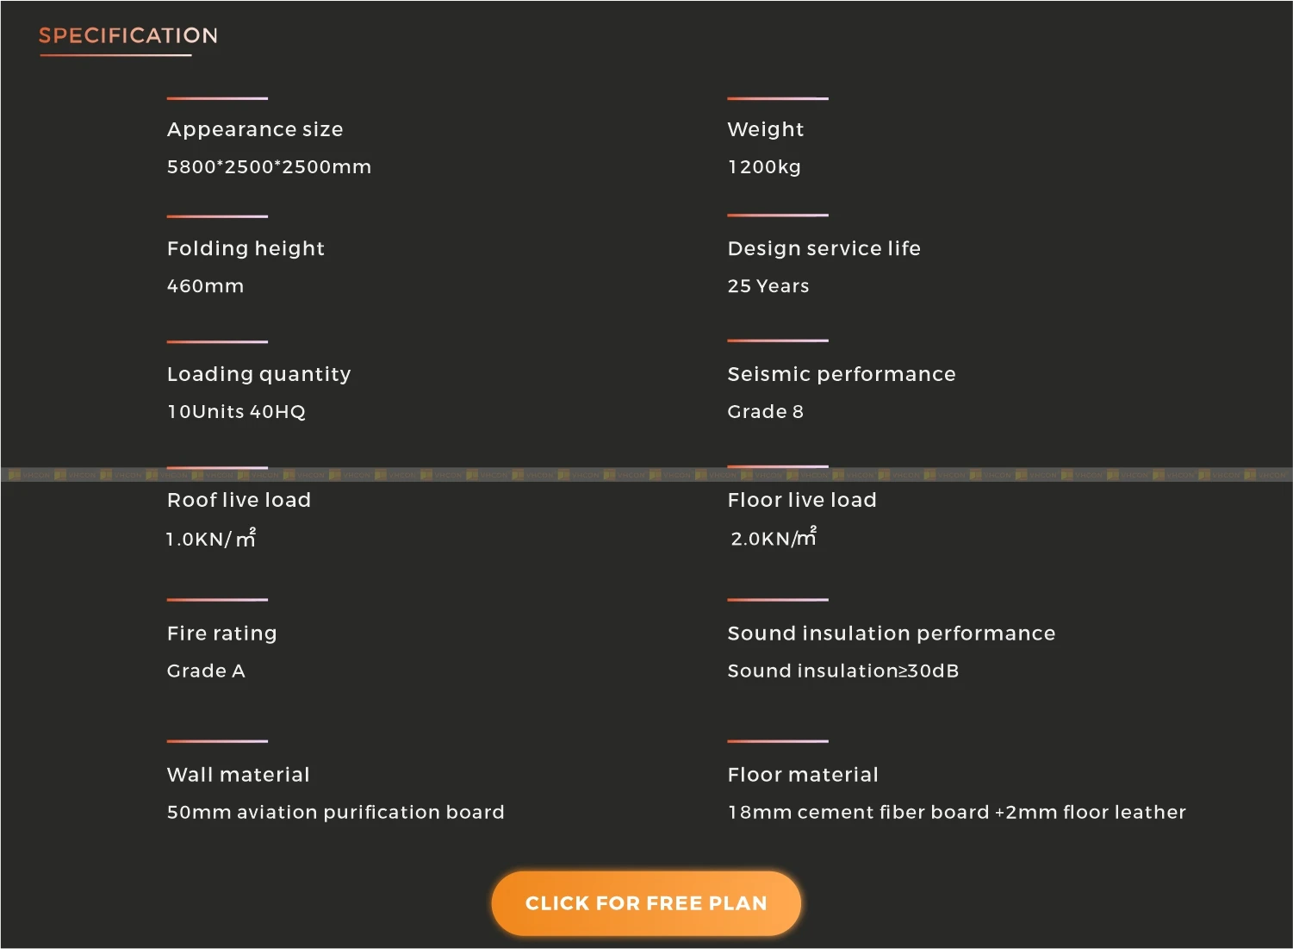Click the Floor live load label
Image resolution: width=1293 pixels, height=949 pixels.
click(802, 500)
